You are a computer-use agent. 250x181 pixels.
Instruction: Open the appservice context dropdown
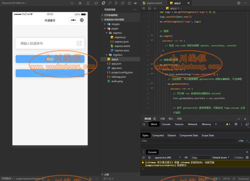[x=167, y=158]
